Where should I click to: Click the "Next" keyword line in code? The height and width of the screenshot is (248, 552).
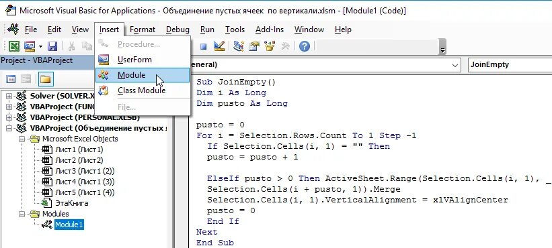[207, 232]
